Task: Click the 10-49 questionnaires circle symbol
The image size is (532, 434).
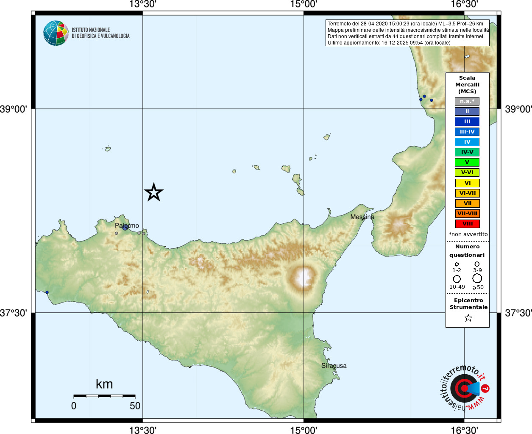Action: (457, 279)
